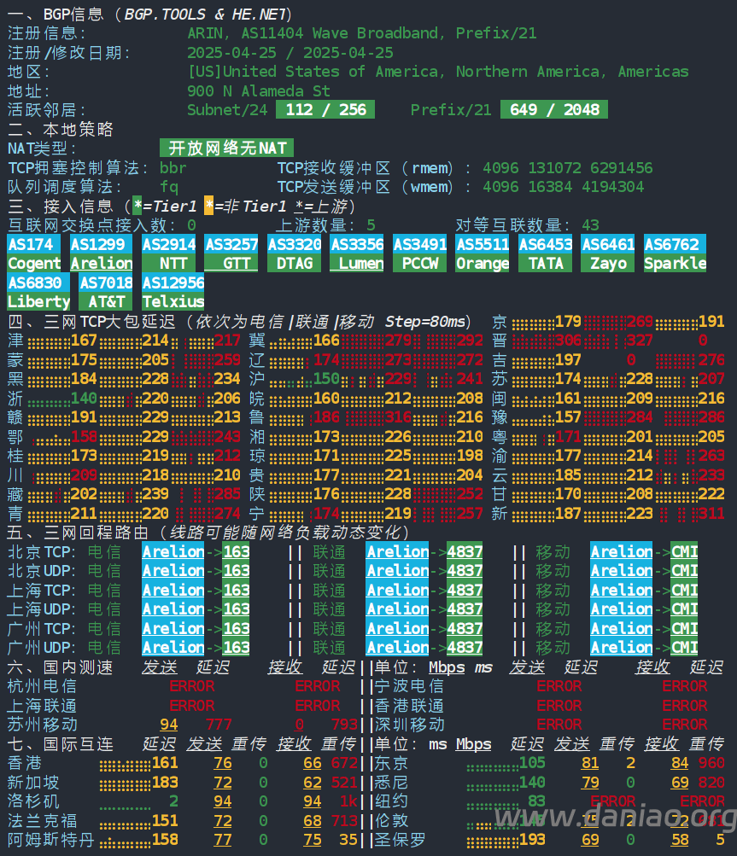Click the 上游数量 value 5

coord(371,225)
